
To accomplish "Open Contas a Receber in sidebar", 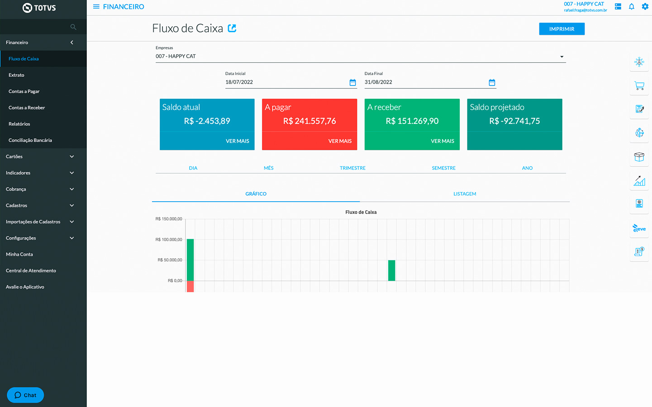I will [27, 108].
